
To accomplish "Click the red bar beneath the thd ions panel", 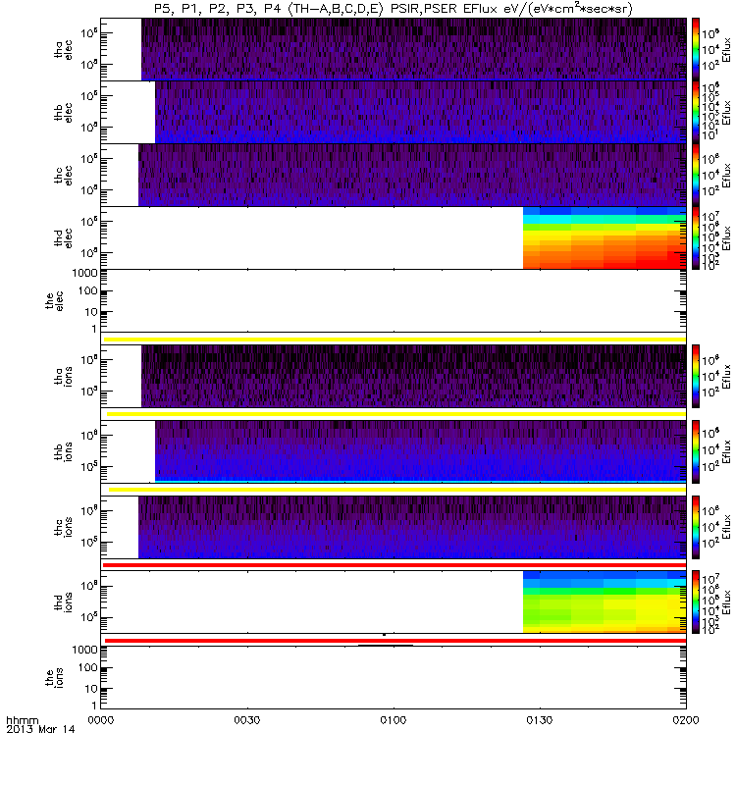I will coord(395,641).
